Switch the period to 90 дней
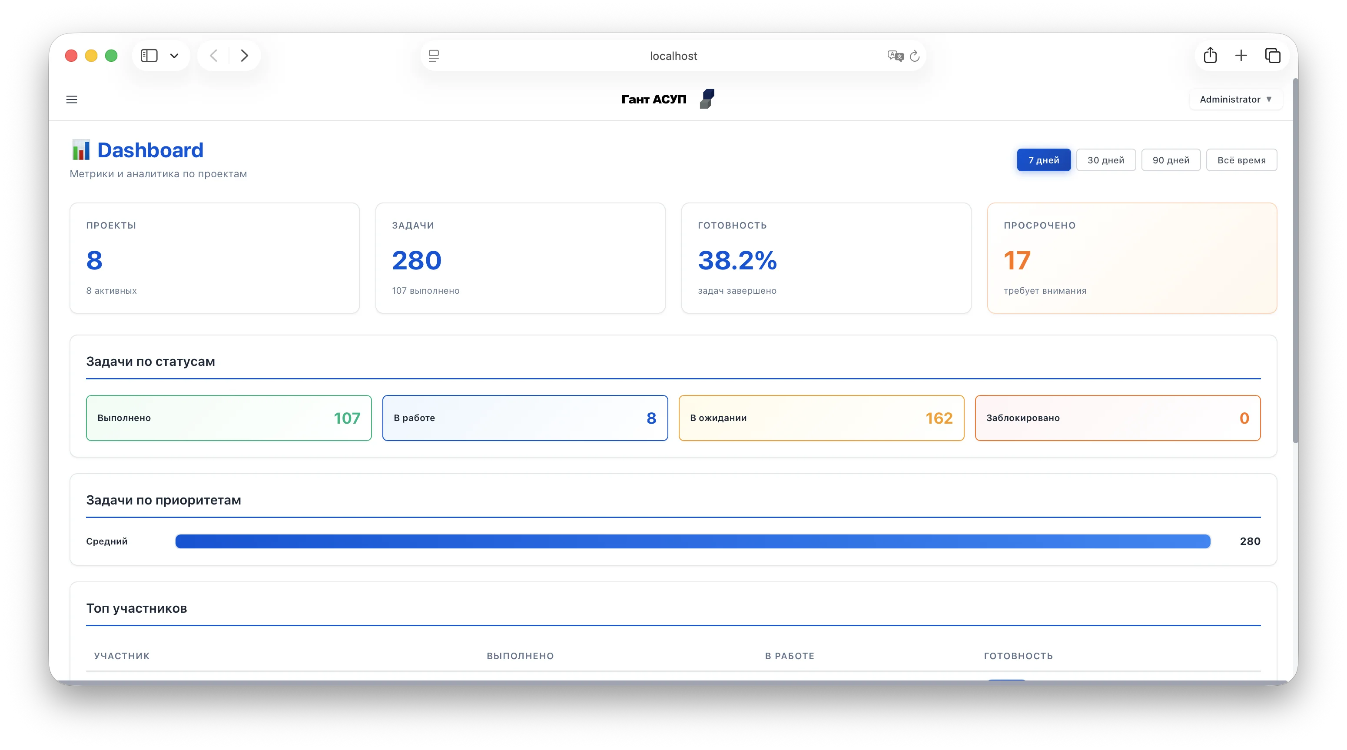Screen dimensions: 1347x750 tap(1170, 160)
